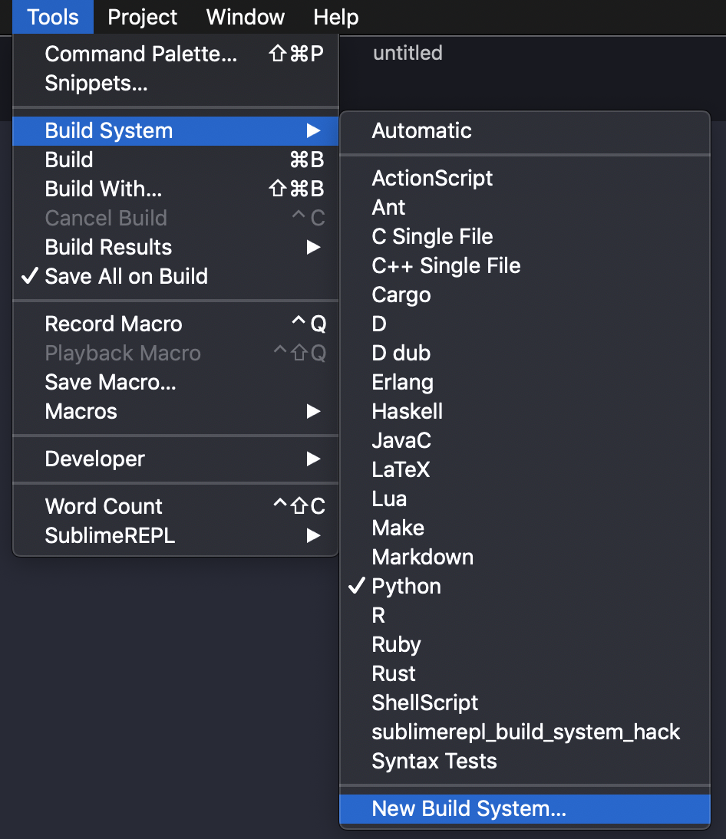The image size is (726, 839).
Task: Open the Project menu in menu bar
Action: pos(142,17)
